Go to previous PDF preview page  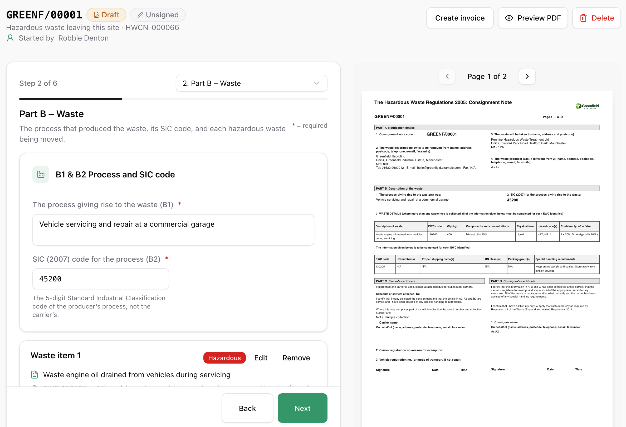coord(447,76)
